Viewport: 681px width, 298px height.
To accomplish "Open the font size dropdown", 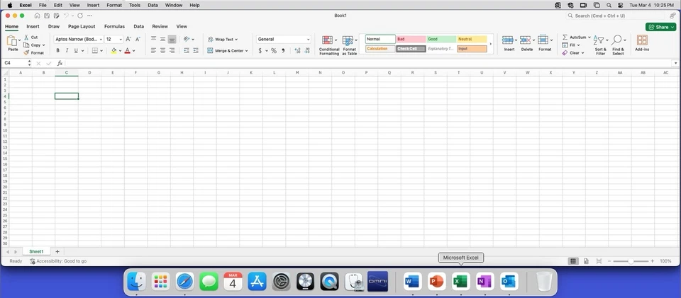I will 121,40.
